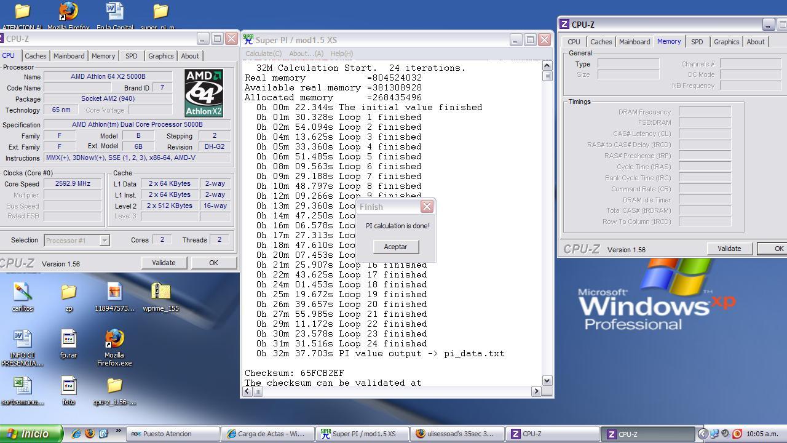Viewport: 787px width, 443px height.
Task: Open the carlitos desktop icon
Action: tap(22, 297)
